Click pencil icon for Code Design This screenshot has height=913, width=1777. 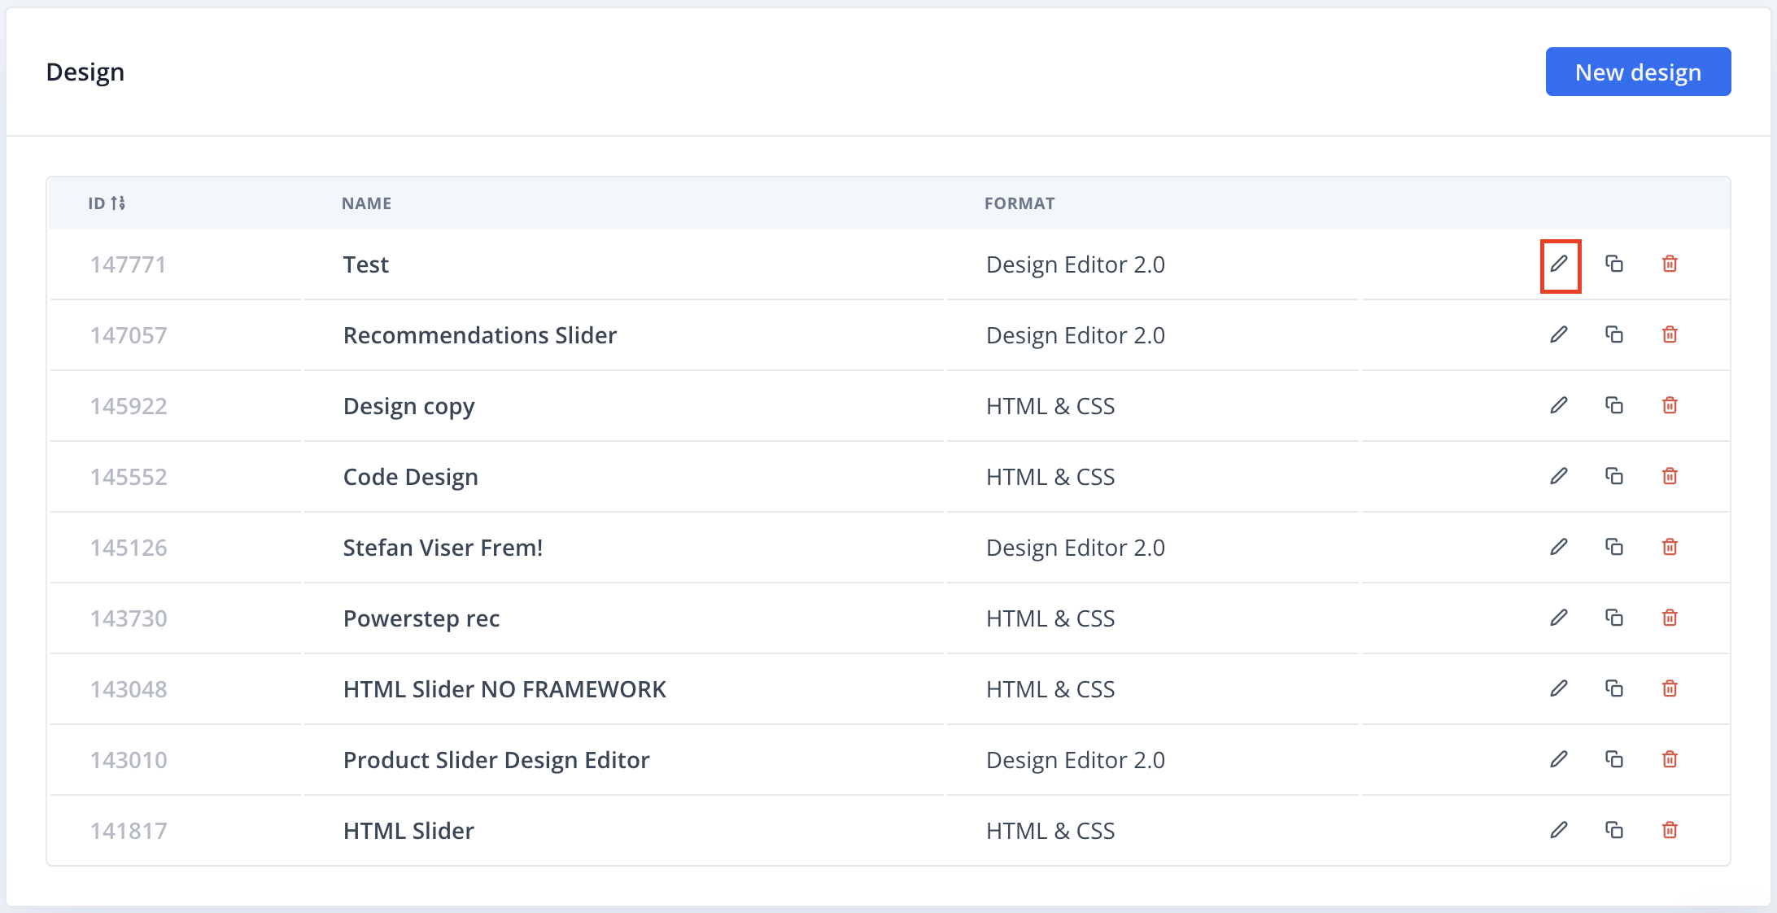1559,476
